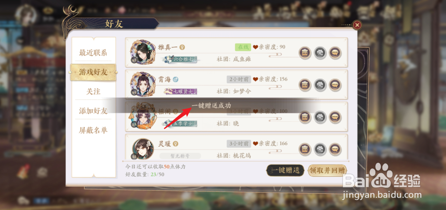Image resolution: width=446 pixels, height=210 pixels.
Task: Go to 添加好友 tab
Action: coord(93,111)
